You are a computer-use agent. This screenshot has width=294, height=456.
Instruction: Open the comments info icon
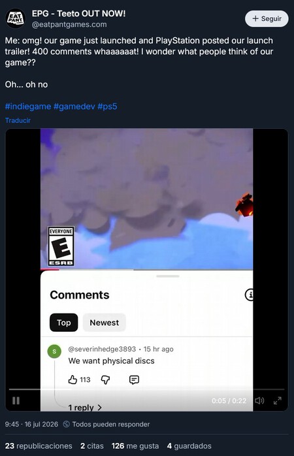[249, 295]
